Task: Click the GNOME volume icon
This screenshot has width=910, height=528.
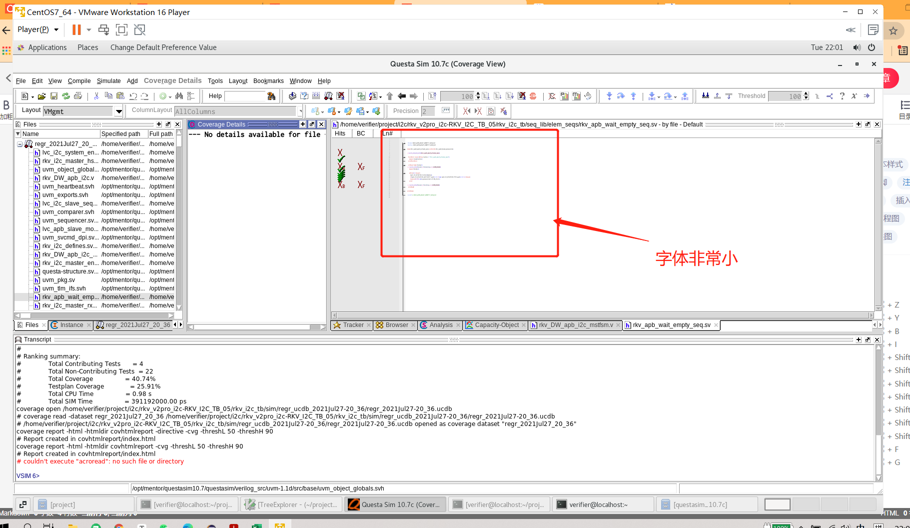Action: [857, 47]
